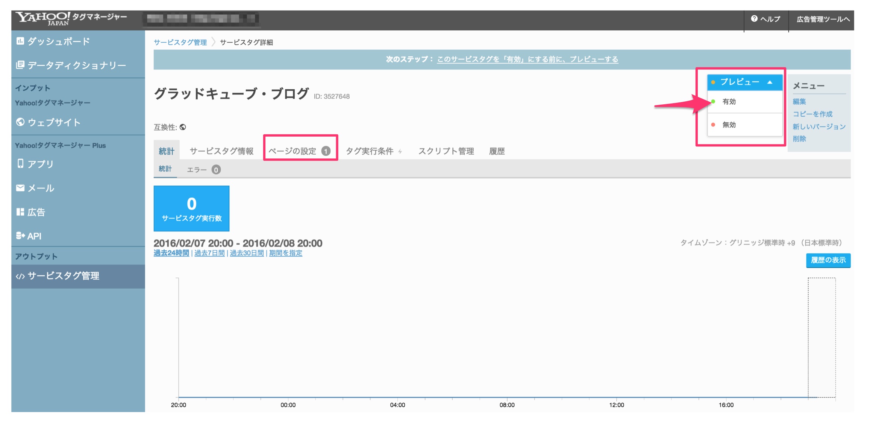873x427 pixels.
Task: Click 期間を指定 link
Action: click(x=285, y=253)
